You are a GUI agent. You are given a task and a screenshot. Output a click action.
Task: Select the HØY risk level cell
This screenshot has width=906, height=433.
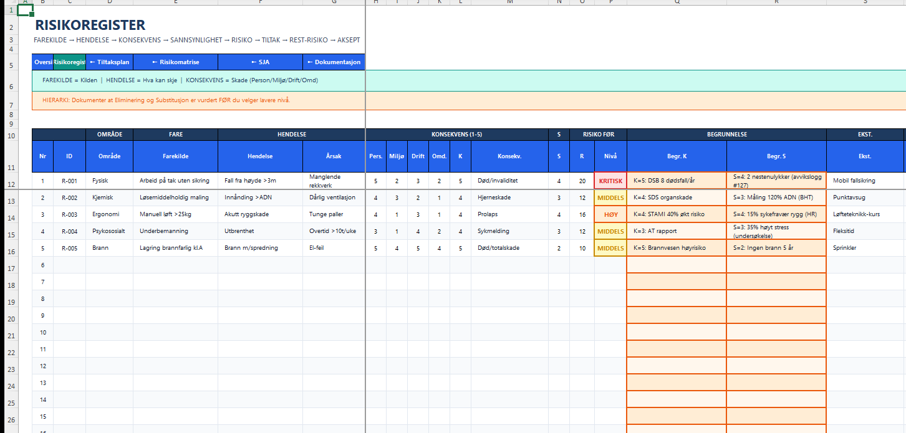(610, 214)
